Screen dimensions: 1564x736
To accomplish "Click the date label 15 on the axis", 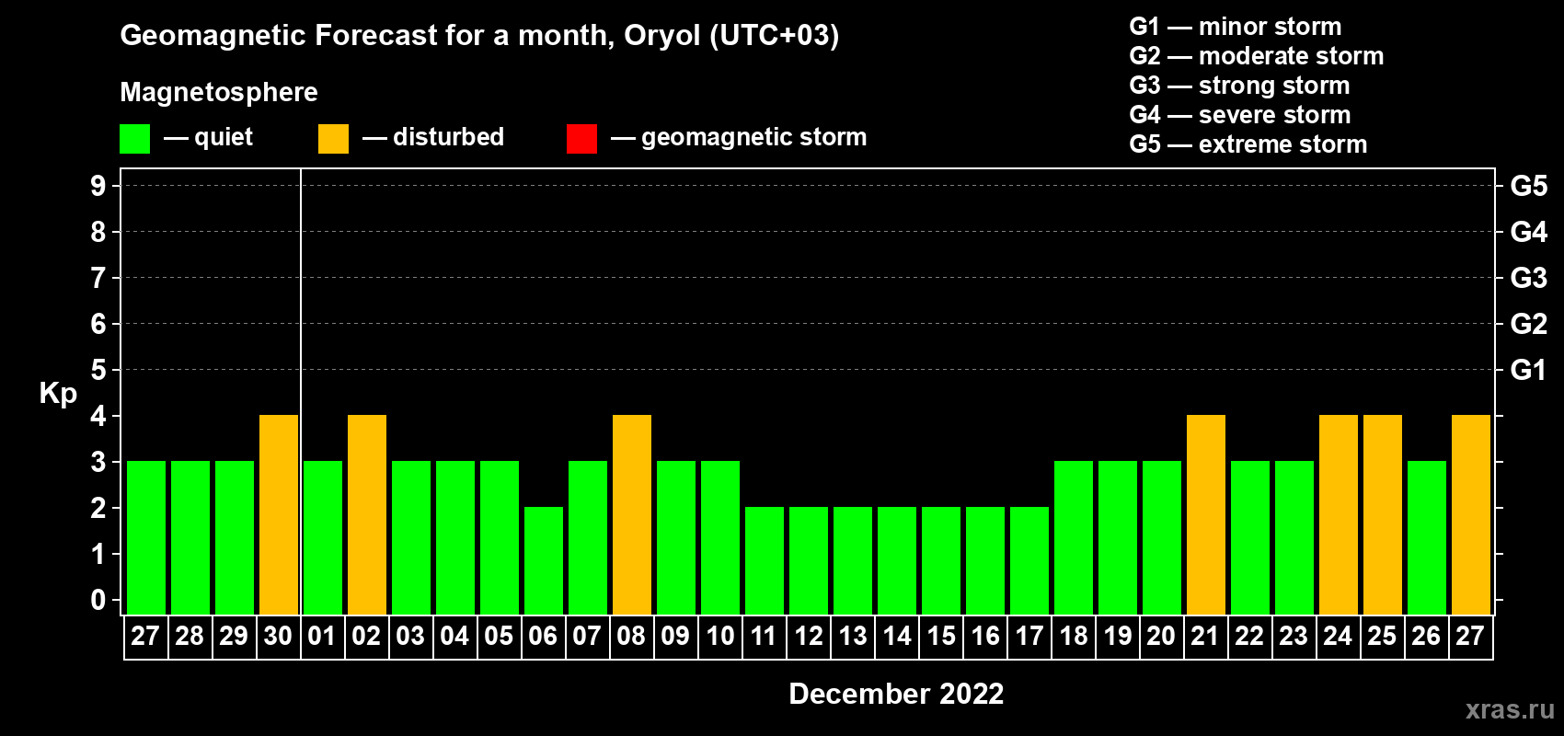I will coord(941,637).
